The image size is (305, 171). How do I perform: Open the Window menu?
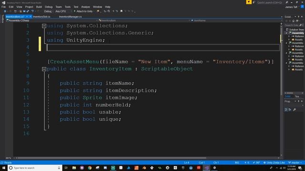click(x=97, y=7)
